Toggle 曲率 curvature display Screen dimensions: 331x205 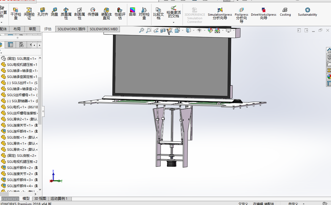coord(133,12)
